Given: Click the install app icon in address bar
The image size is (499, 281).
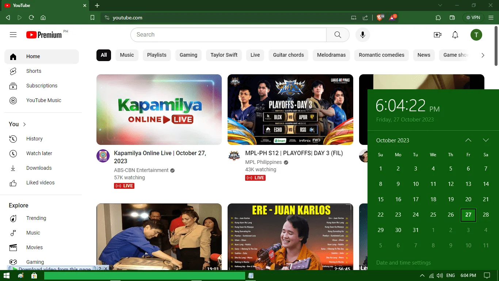Looking at the screenshot, I should click(x=354, y=18).
